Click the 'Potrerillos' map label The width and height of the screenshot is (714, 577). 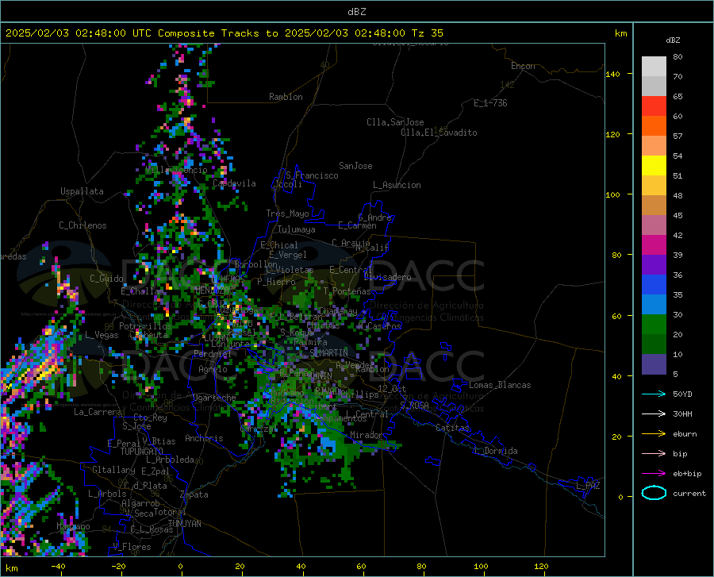click(x=145, y=326)
